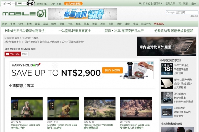Viewport: 199px width, 132px height.
Task: Open the 在bar上提升娛樂功能 ad link
Action: (183, 83)
